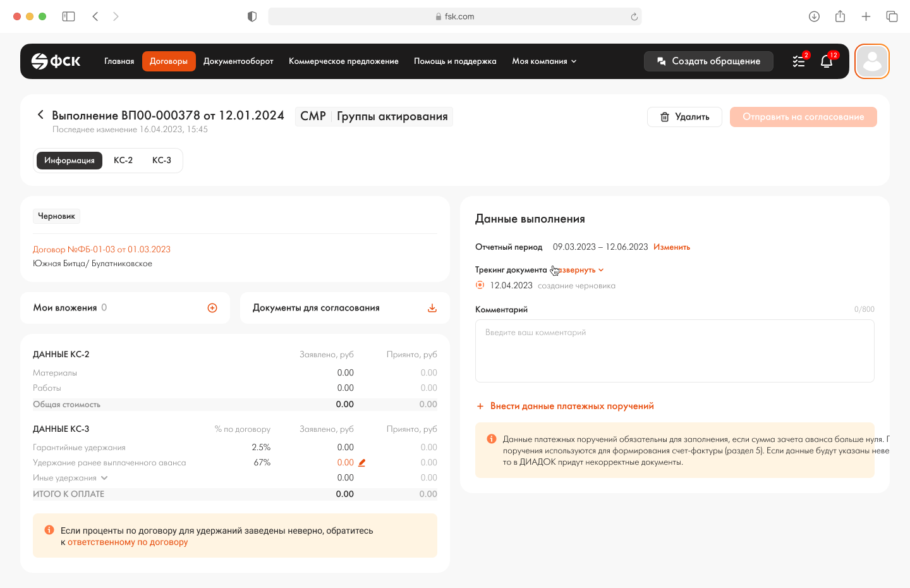Click into the Комментарий text field
The image size is (910, 588).
(x=674, y=351)
